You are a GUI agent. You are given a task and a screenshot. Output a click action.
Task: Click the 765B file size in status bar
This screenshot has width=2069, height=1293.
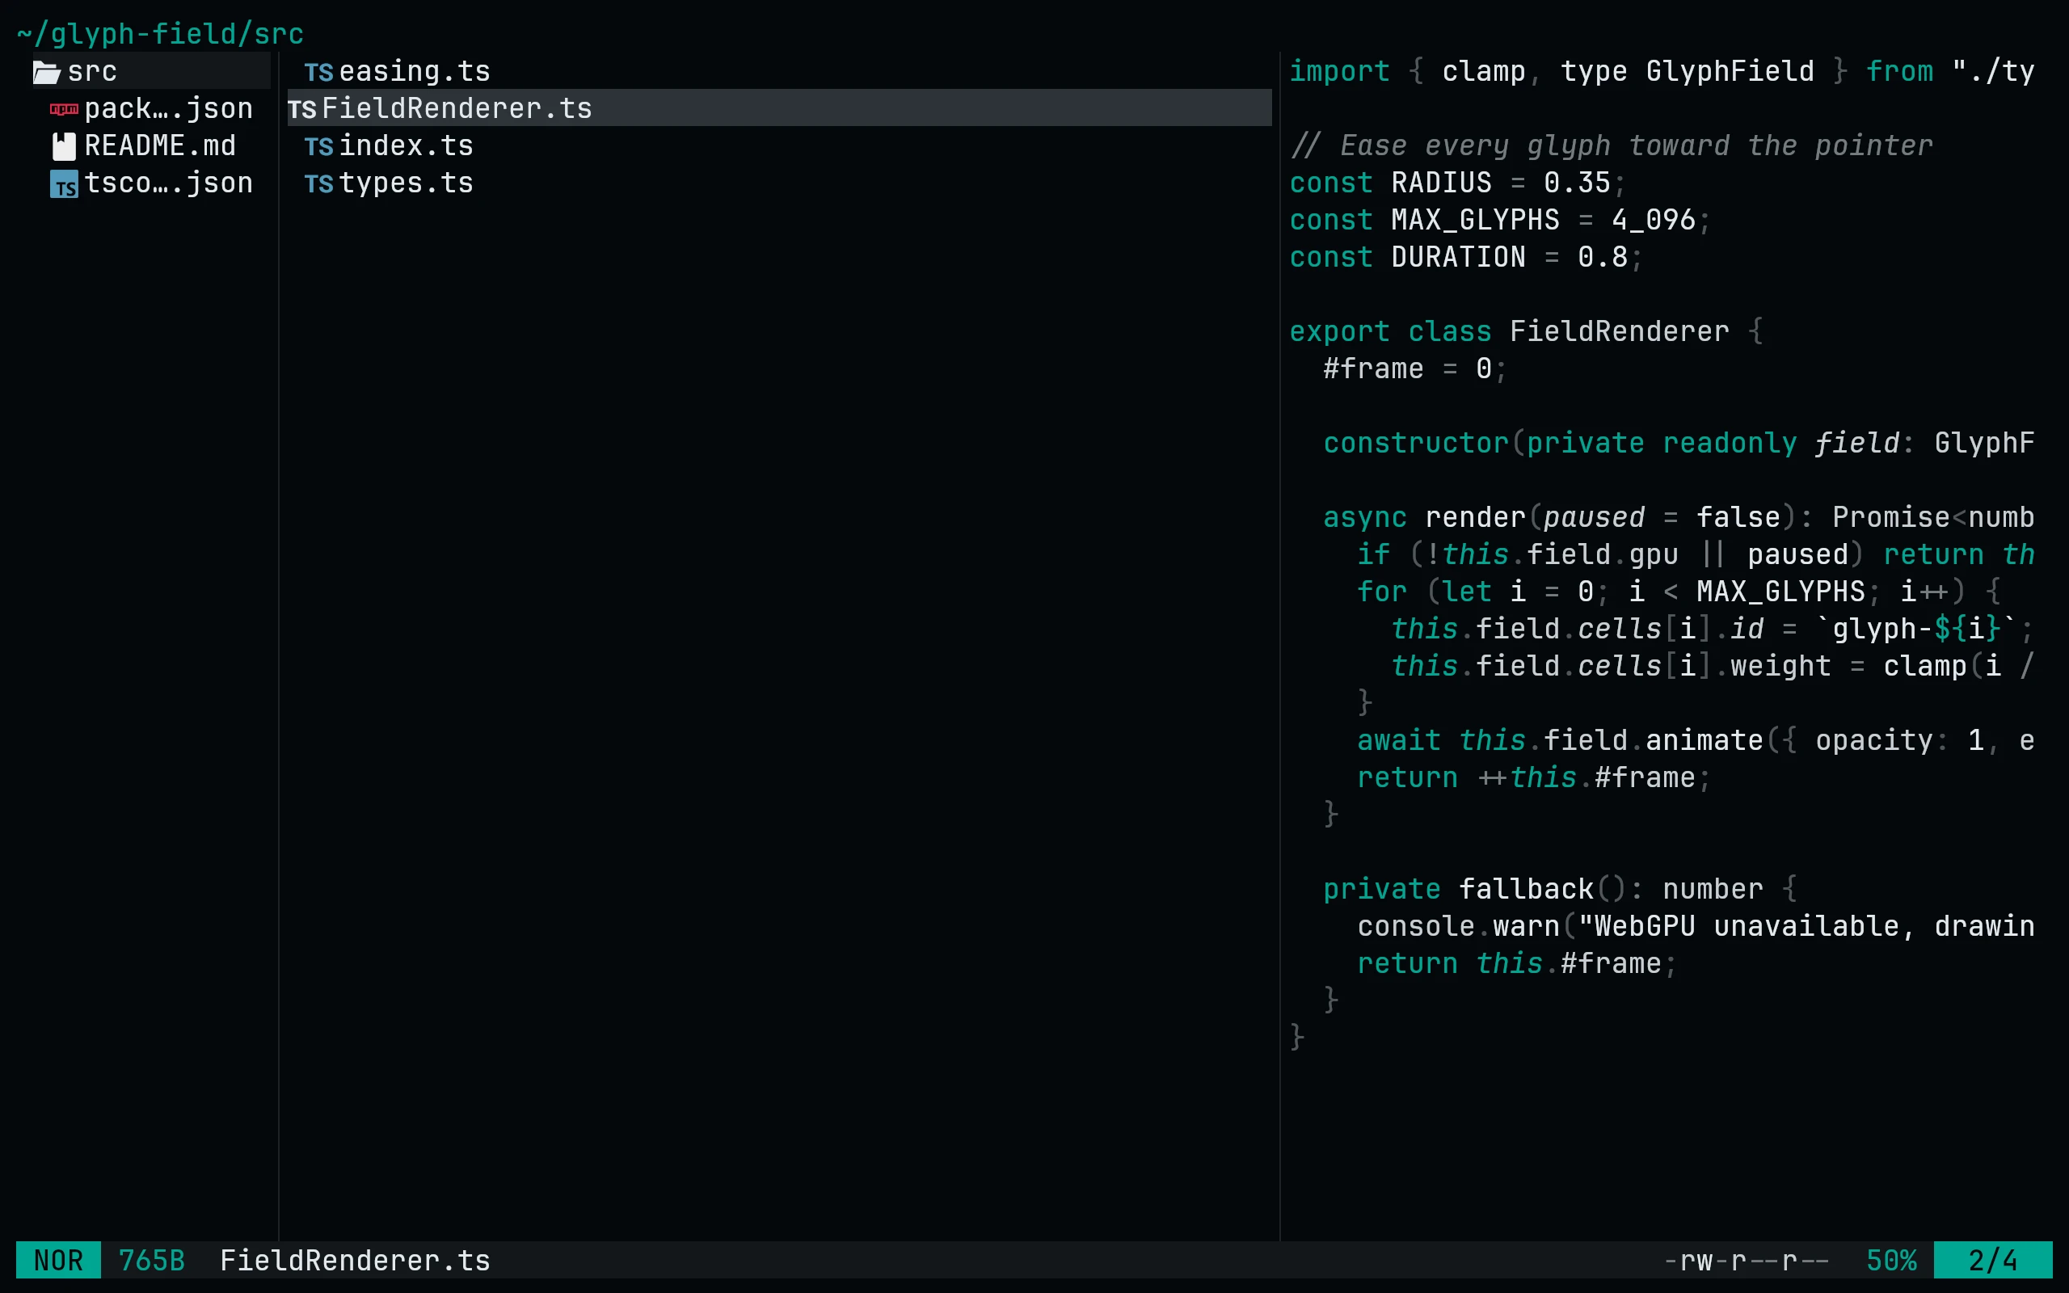[x=151, y=1261]
